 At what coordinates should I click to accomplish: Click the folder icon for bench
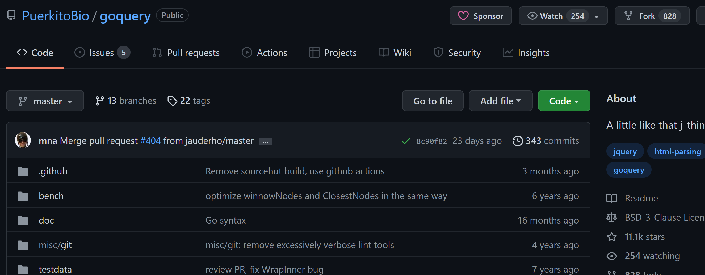click(x=23, y=196)
